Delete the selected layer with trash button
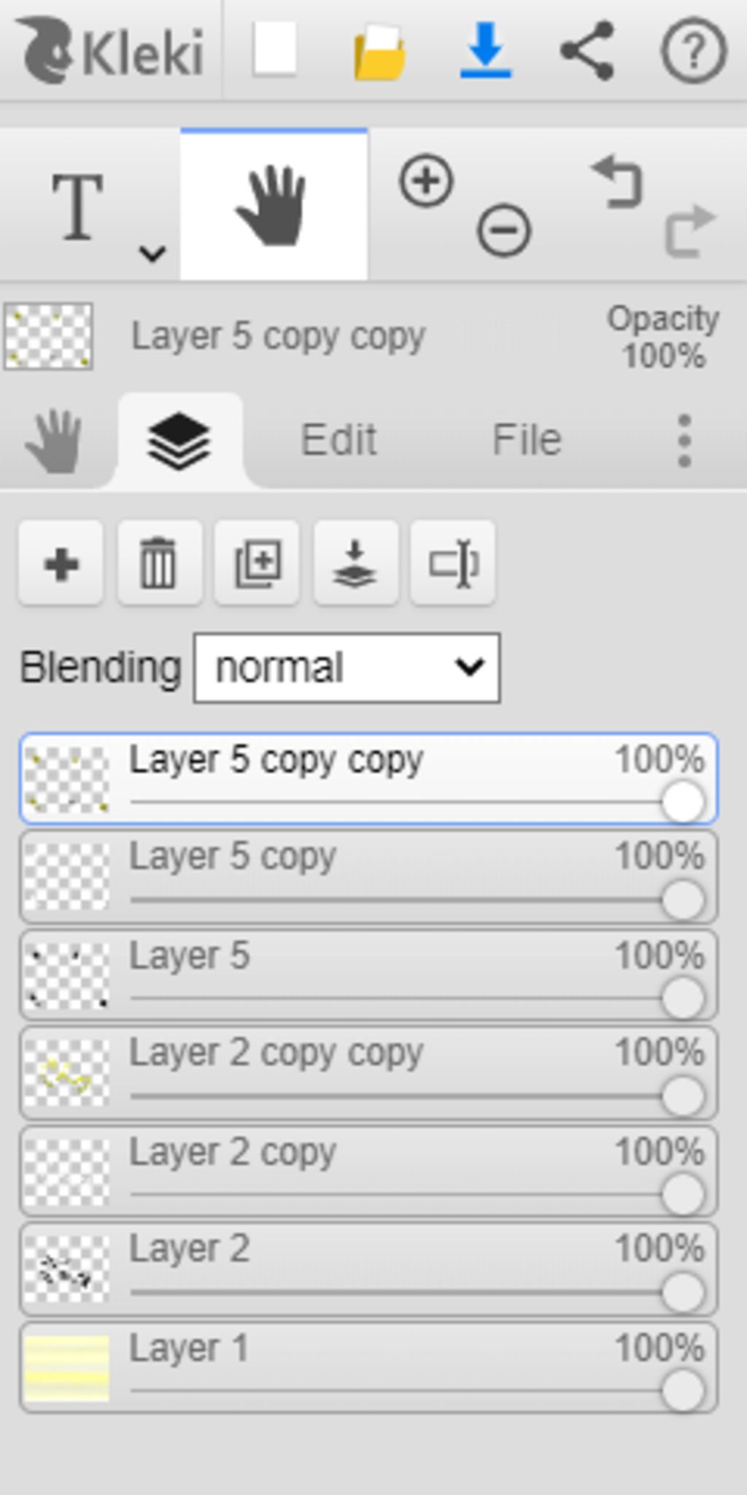 click(x=159, y=564)
